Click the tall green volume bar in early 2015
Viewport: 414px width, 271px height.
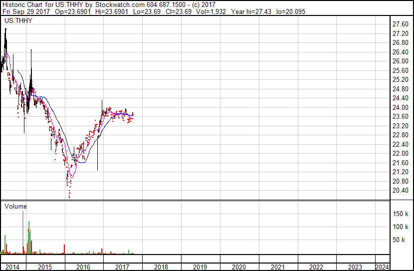point(29,238)
